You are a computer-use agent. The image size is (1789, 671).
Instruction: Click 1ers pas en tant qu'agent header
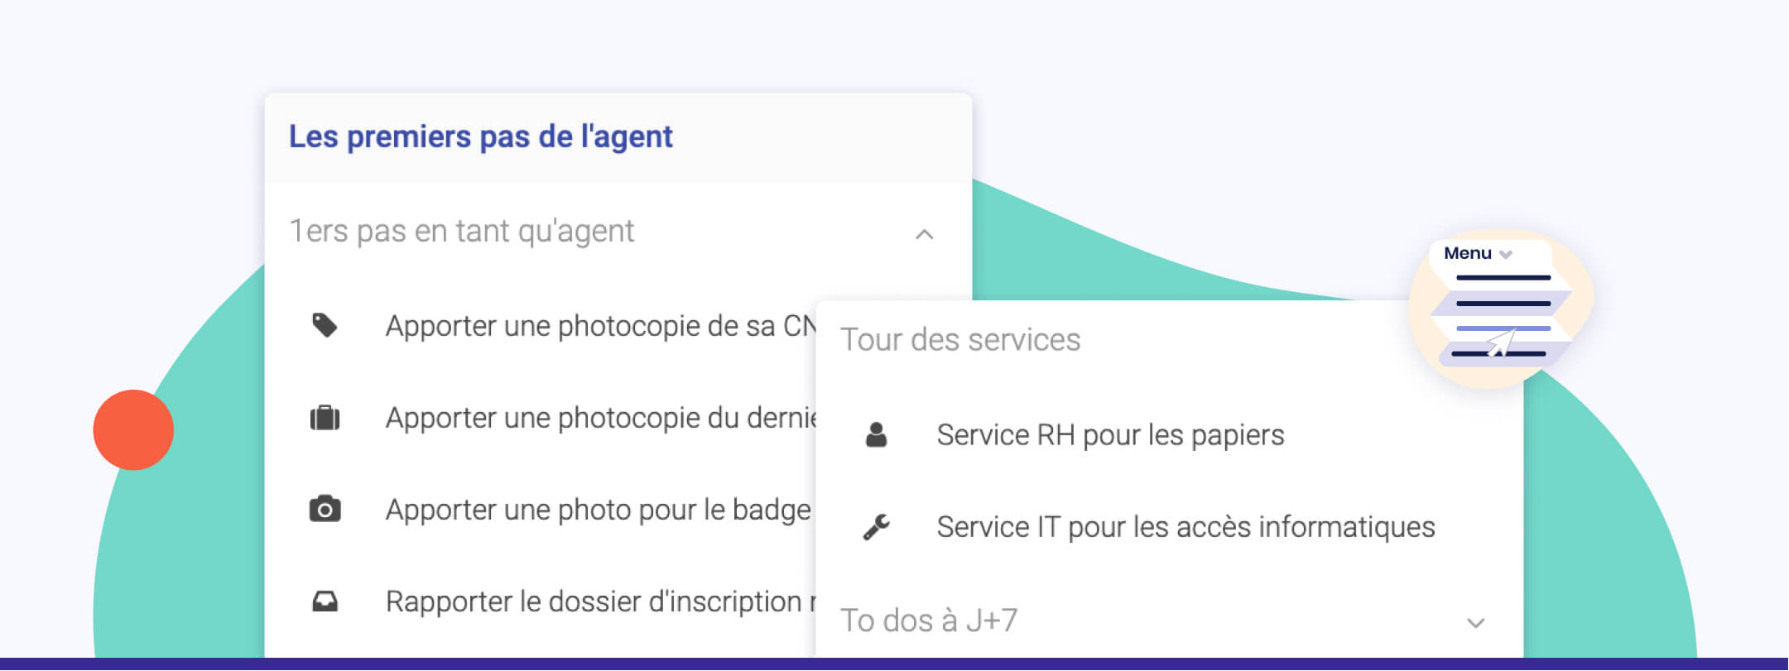point(461,231)
